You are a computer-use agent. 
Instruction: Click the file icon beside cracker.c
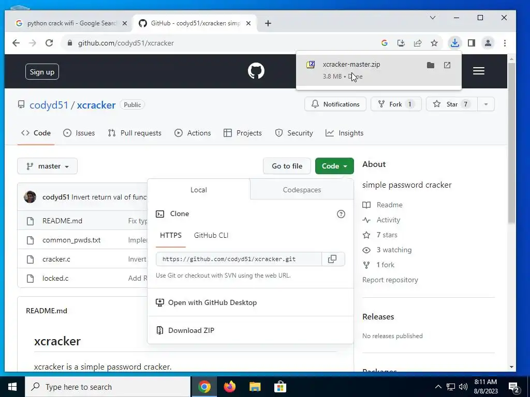pyautogui.click(x=31, y=259)
